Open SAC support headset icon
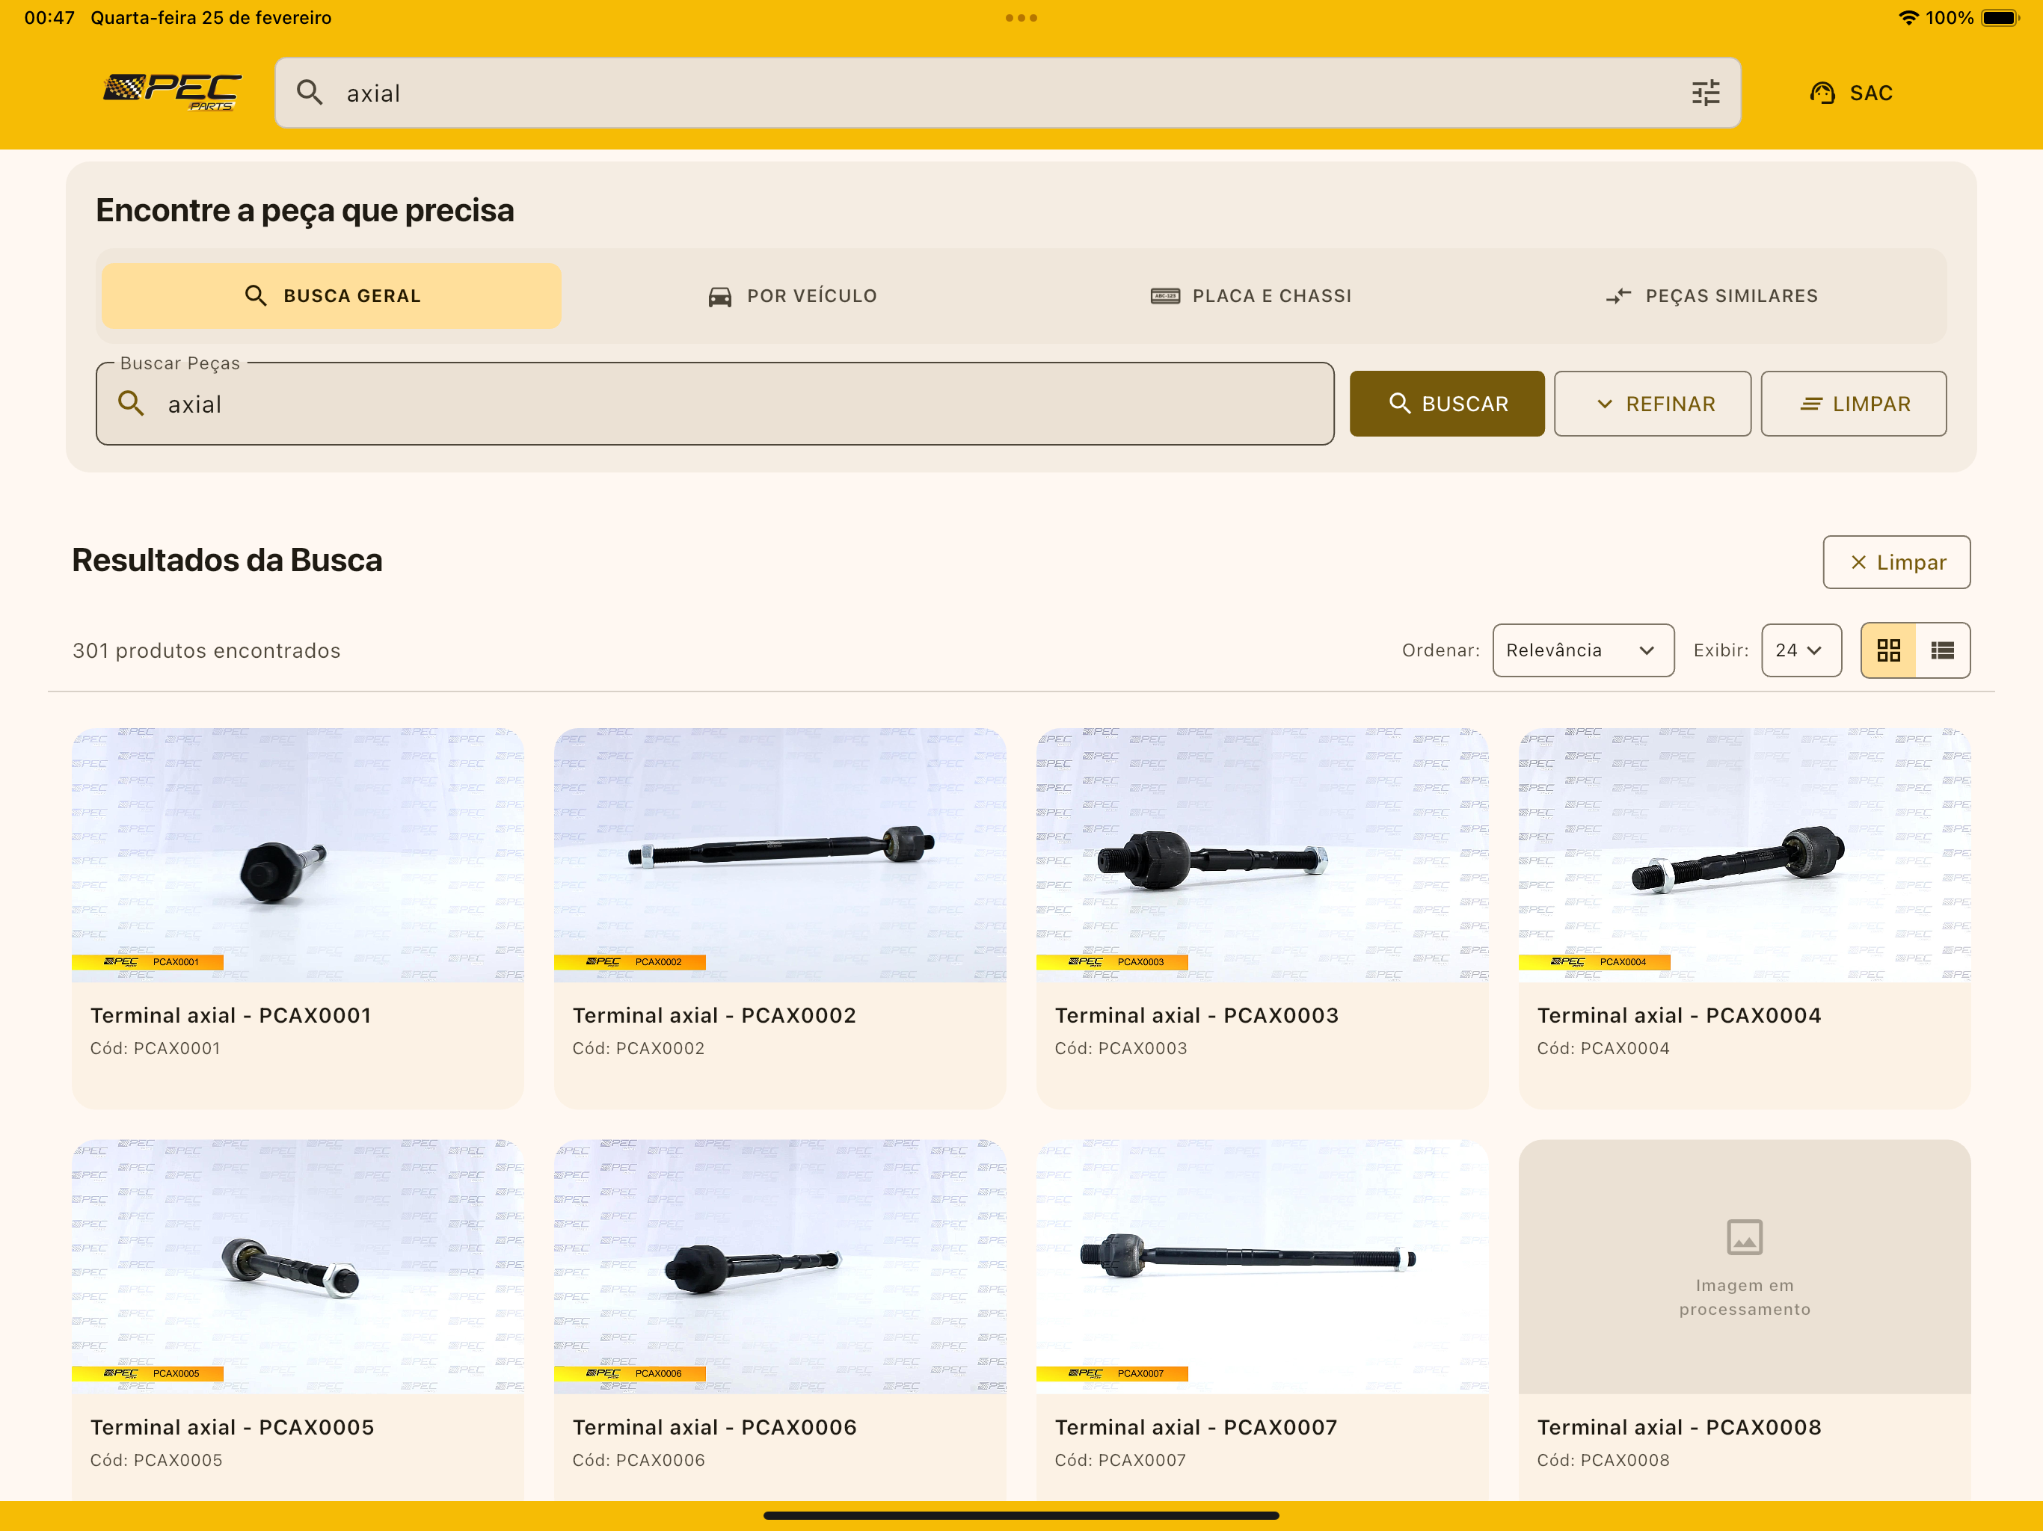 click(x=1822, y=93)
